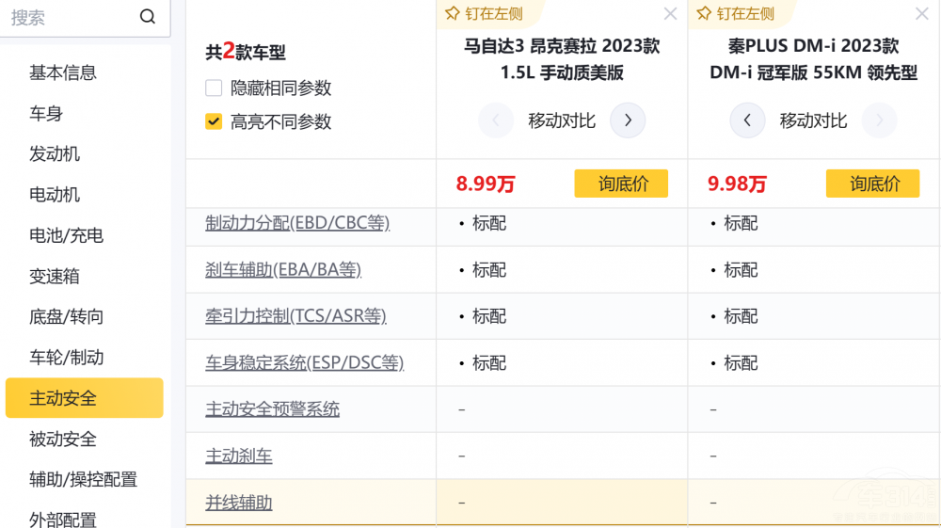Click 询底价 button for Mazda 3
Screen dimensions: 941x528
tap(621, 184)
